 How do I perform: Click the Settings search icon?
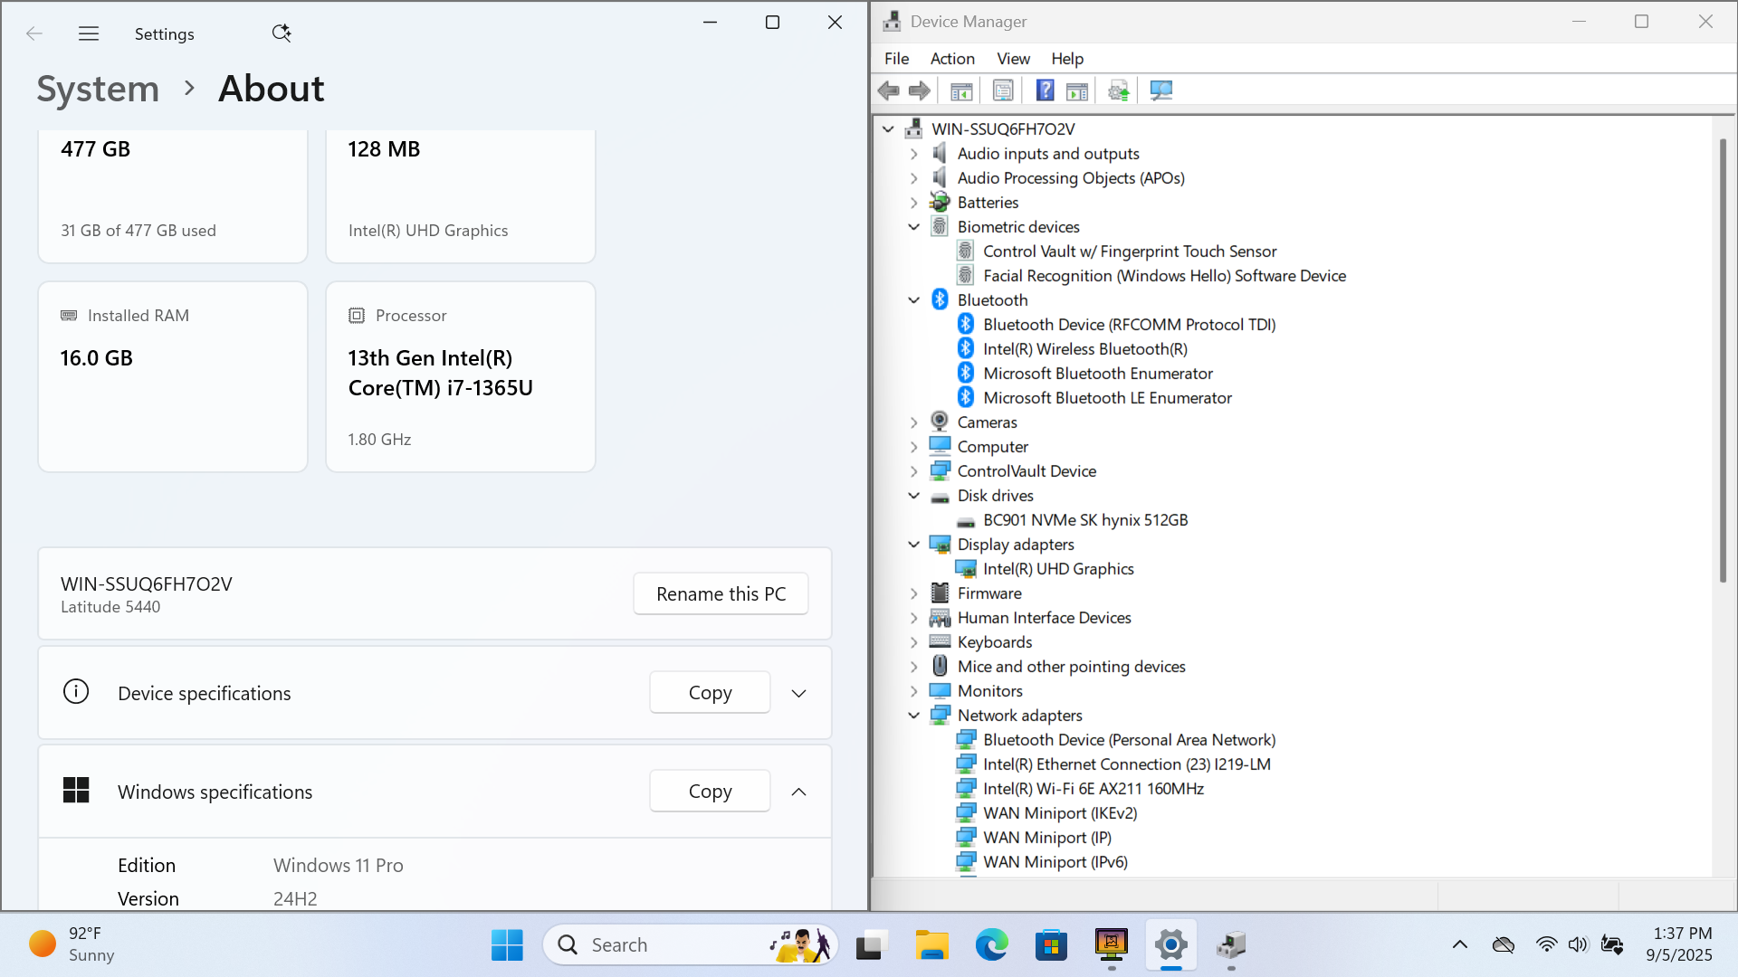coord(282,33)
